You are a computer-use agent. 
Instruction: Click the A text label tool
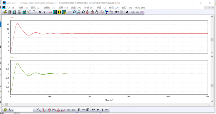tap(127, 12)
